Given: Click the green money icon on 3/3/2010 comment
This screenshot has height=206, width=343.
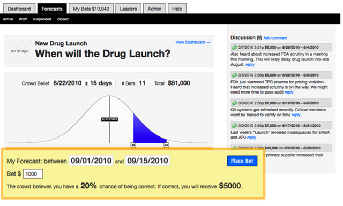Looking at the screenshot, I should click(235, 103).
